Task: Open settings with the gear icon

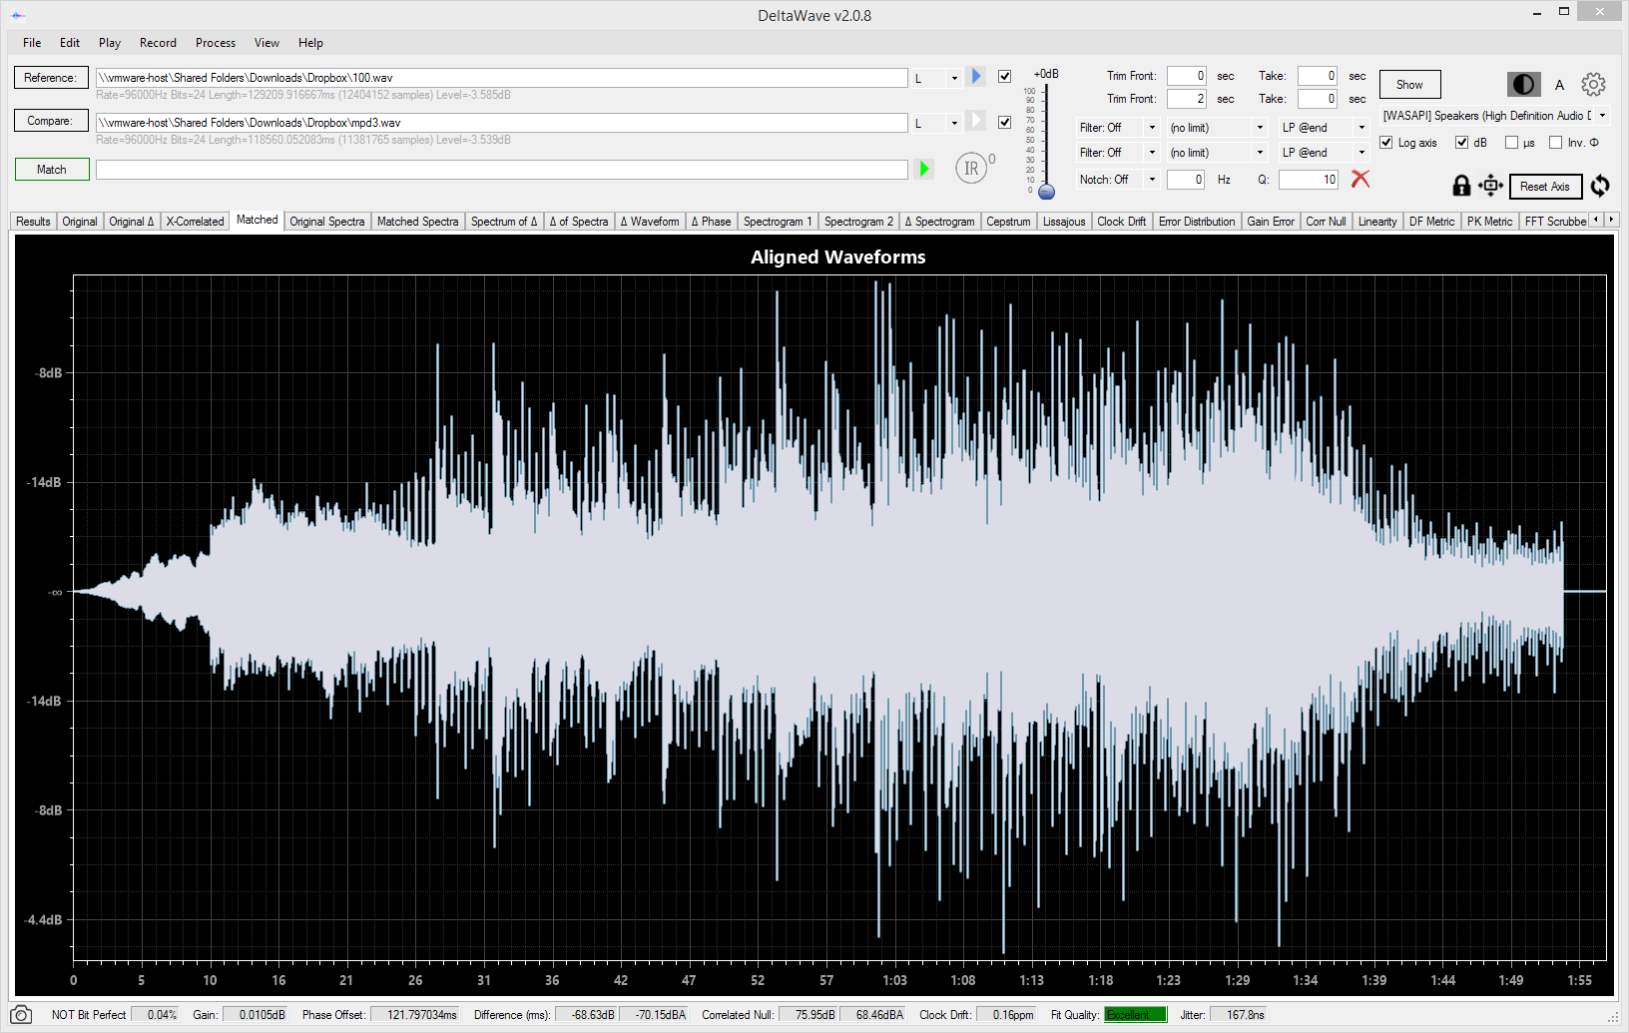Action: tap(1593, 85)
